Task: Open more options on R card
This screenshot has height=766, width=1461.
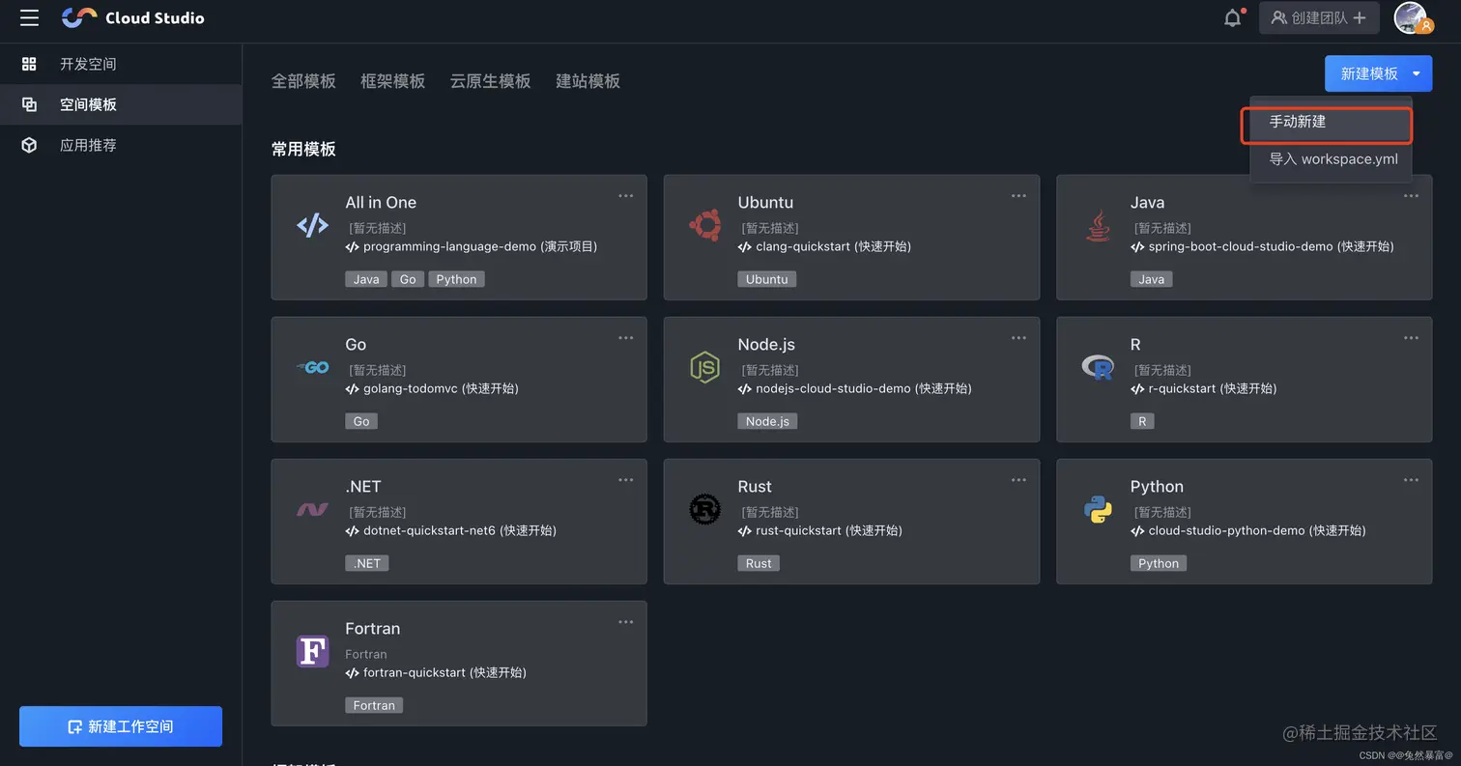Action: pyautogui.click(x=1411, y=338)
